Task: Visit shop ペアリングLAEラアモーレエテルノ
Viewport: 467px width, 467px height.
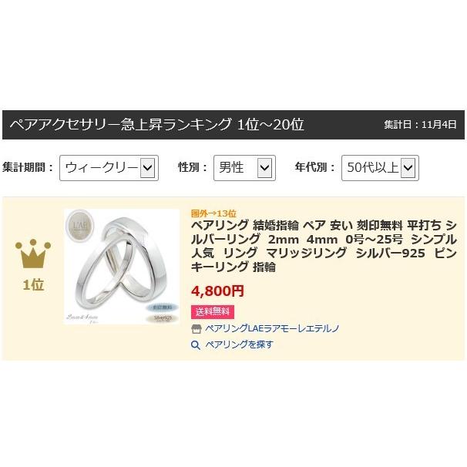Action: [x=272, y=328]
